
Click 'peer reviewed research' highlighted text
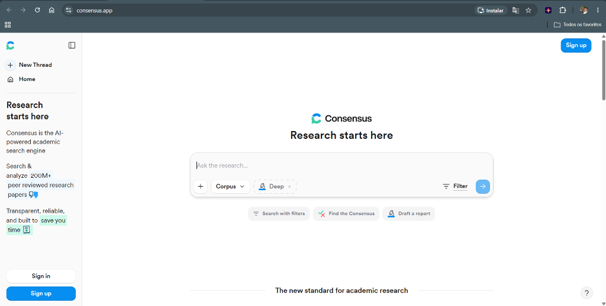coord(41,185)
